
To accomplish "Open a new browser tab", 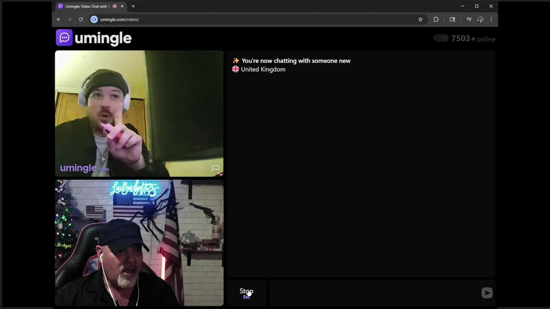I will pos(133,6).
